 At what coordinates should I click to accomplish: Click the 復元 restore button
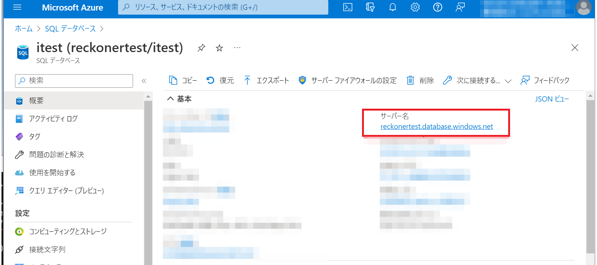click(x=220, y=80)
